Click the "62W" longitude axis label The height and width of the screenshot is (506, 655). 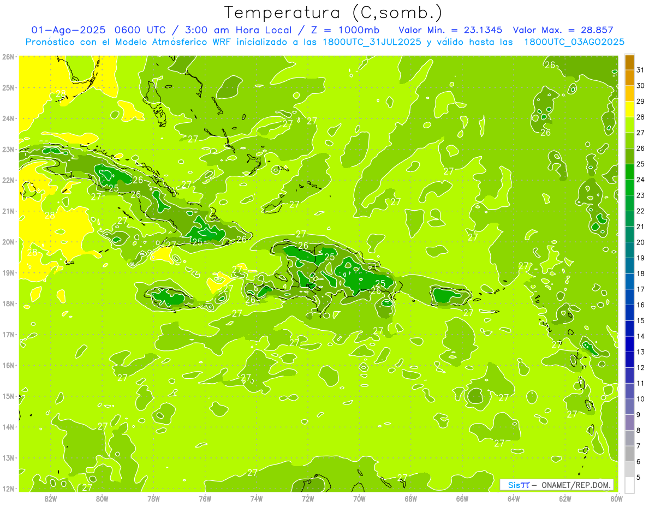(565, 498)
